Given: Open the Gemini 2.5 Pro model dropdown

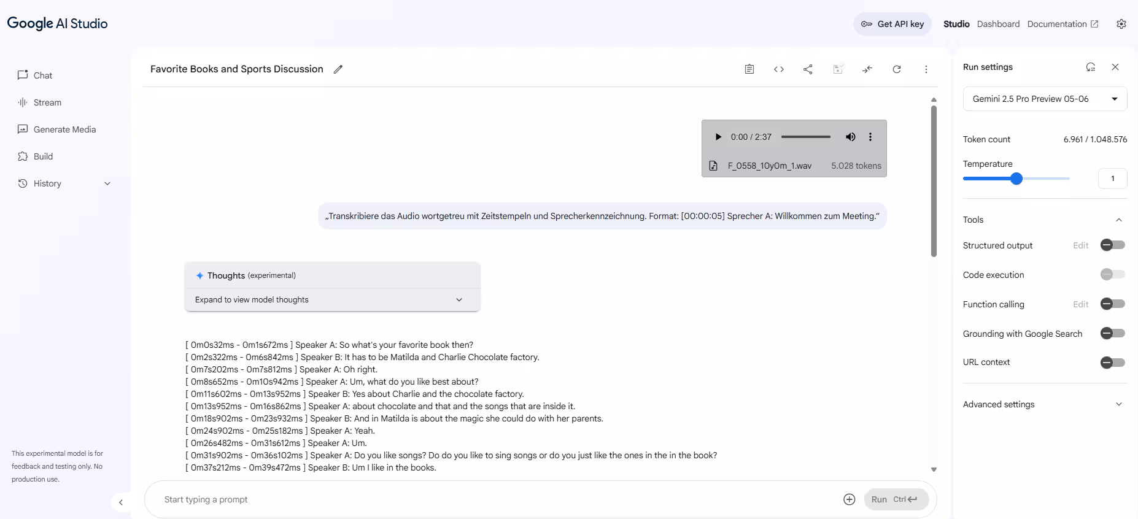Looking at the screenshot, I should [x=1045, y=99].
